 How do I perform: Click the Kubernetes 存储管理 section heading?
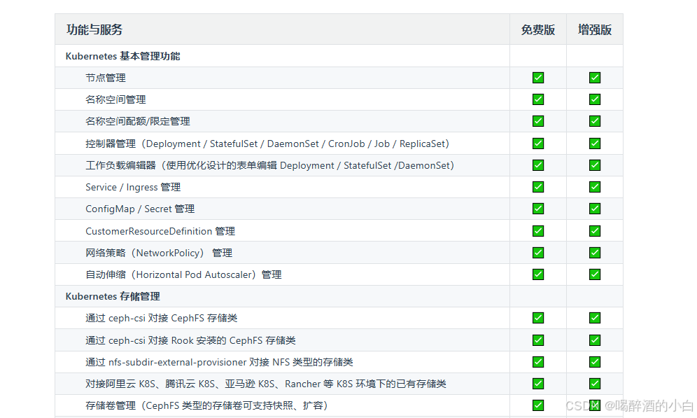[113, 296]
